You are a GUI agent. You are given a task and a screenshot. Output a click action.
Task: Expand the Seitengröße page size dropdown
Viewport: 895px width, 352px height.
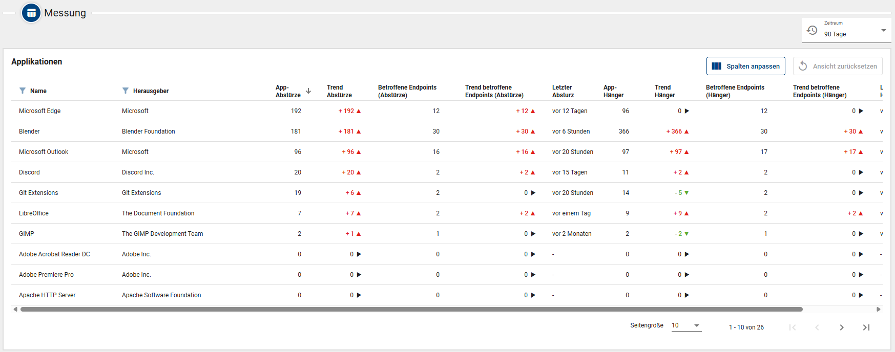pyautogui.click(x=696, y=325)
